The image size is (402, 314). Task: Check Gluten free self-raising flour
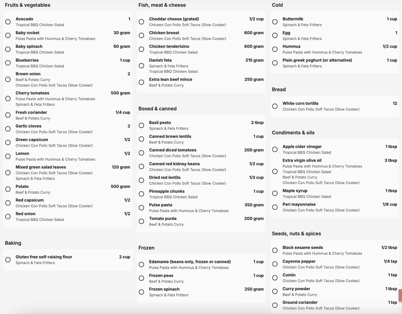8,260
